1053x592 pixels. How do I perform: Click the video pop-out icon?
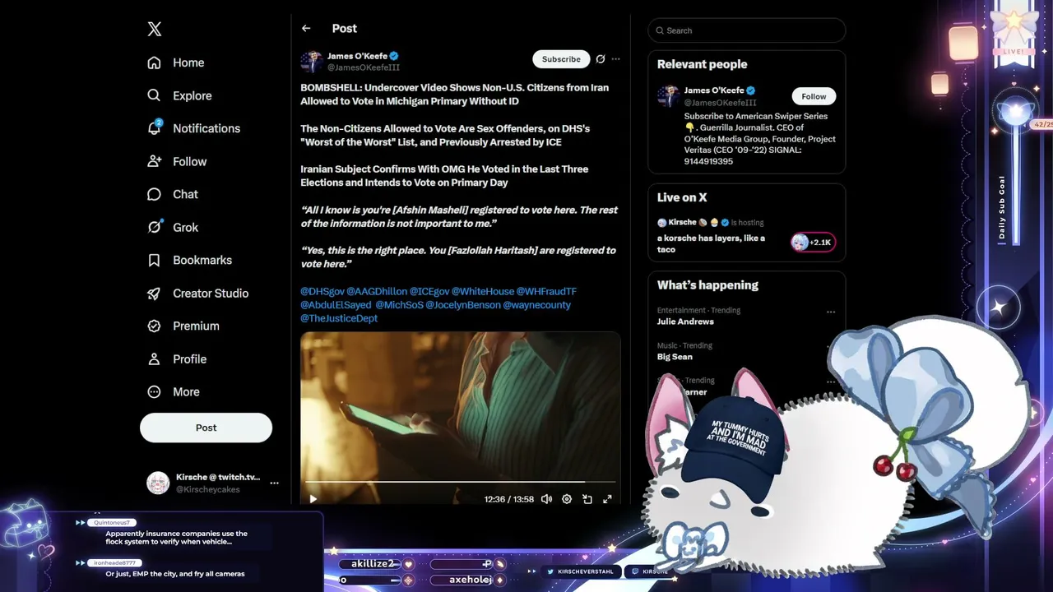587,499
